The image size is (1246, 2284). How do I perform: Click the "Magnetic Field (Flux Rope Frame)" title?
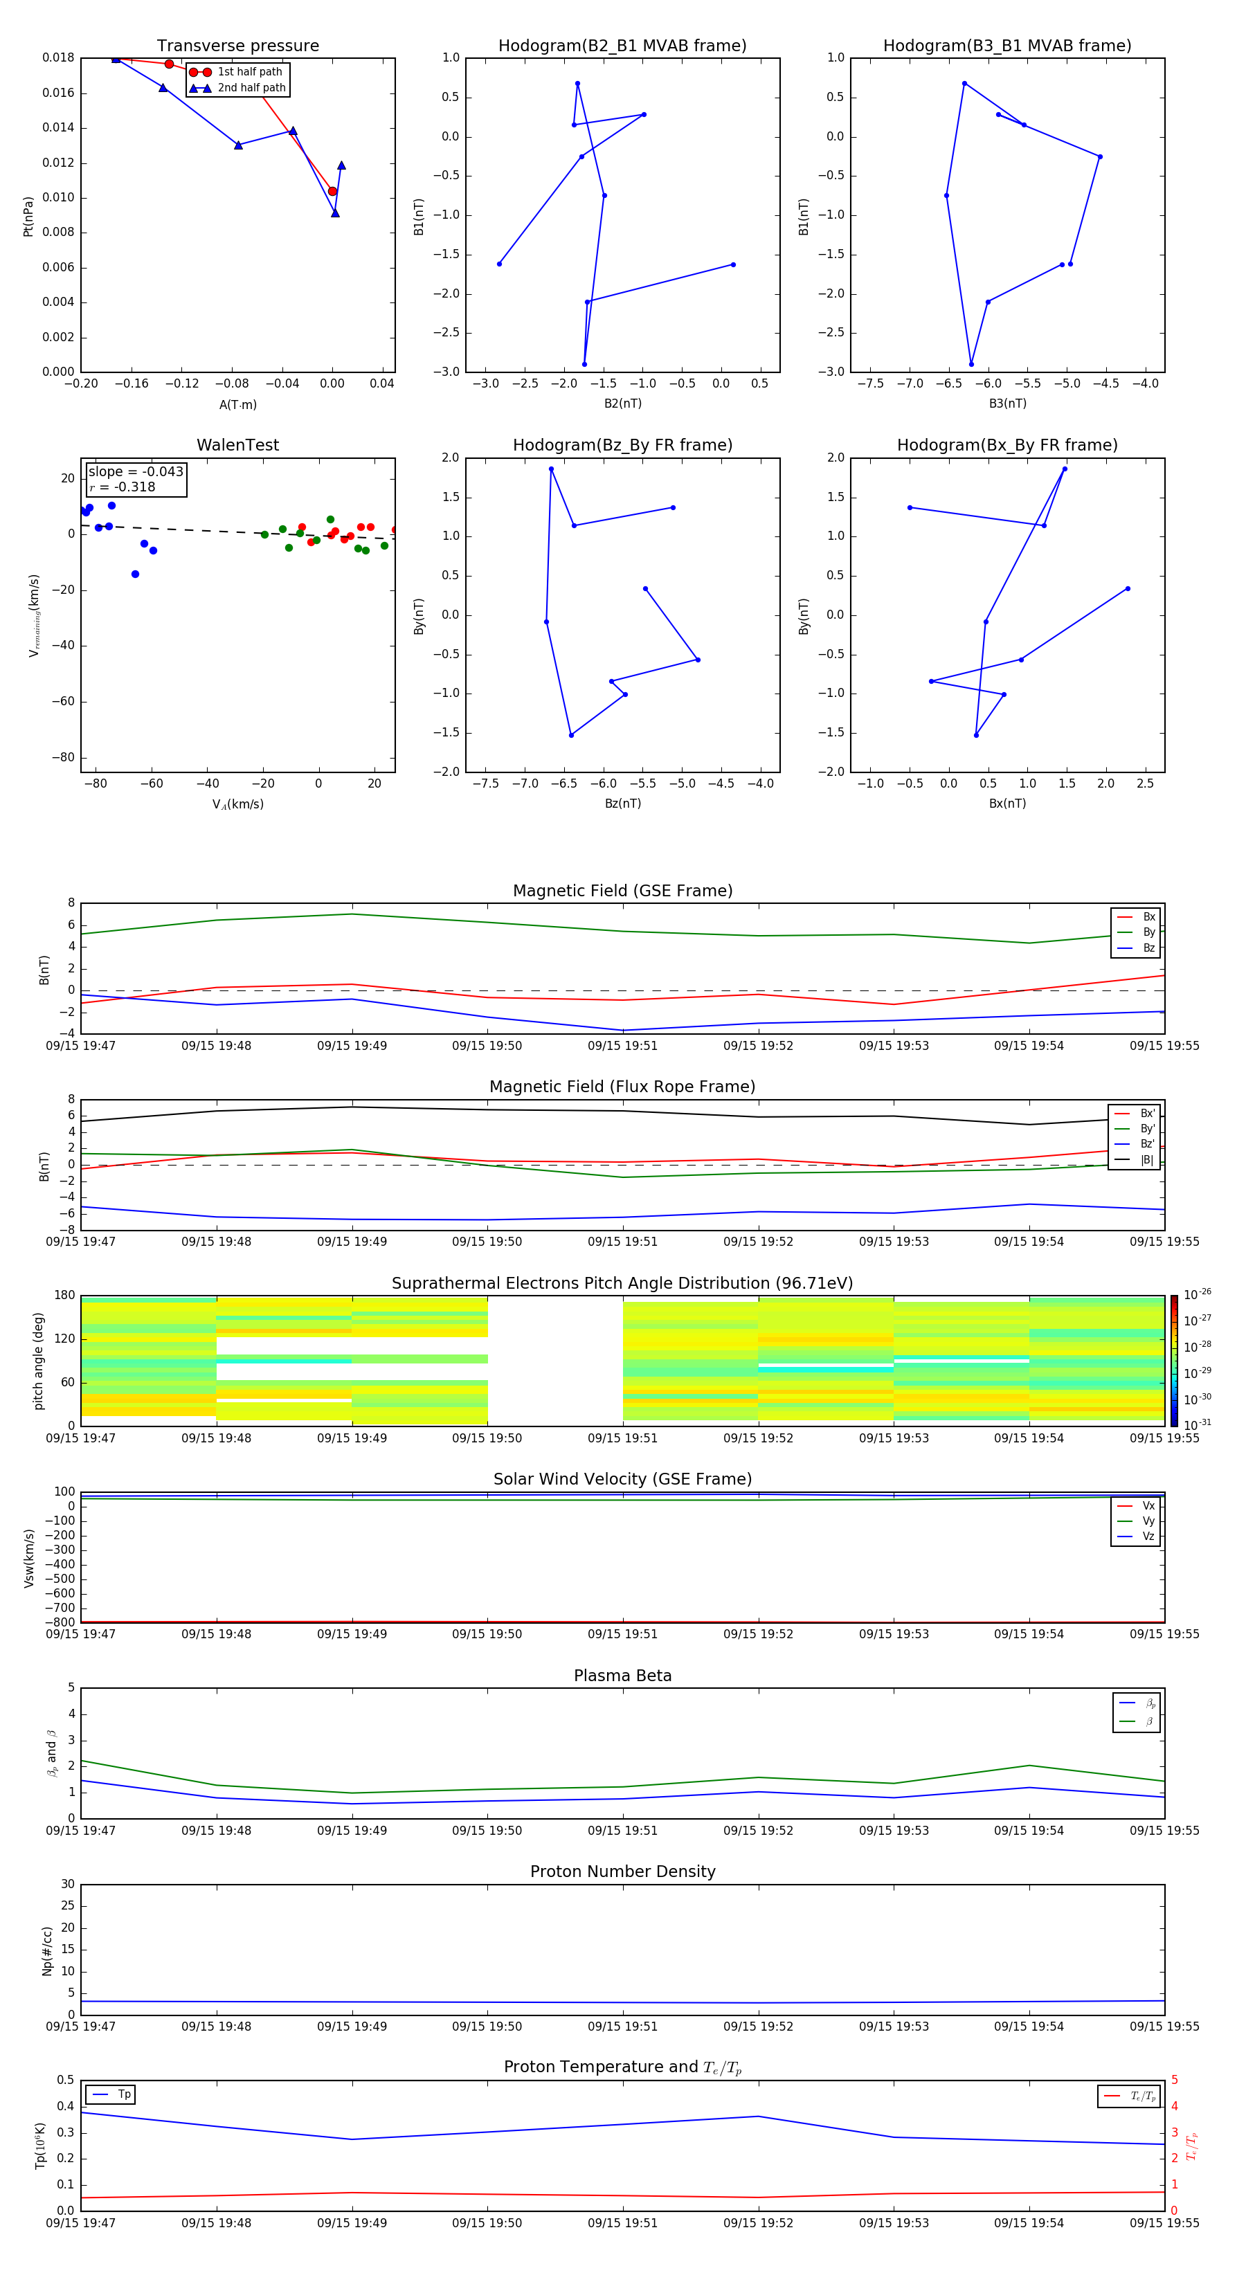tap(622, 1087)
